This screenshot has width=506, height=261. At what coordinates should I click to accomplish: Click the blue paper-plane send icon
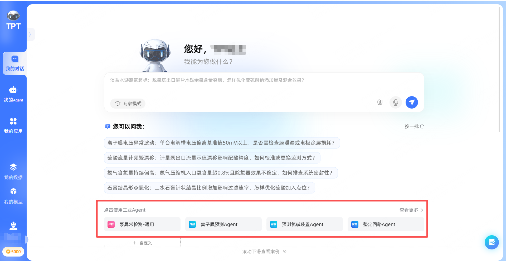[412, 102]
